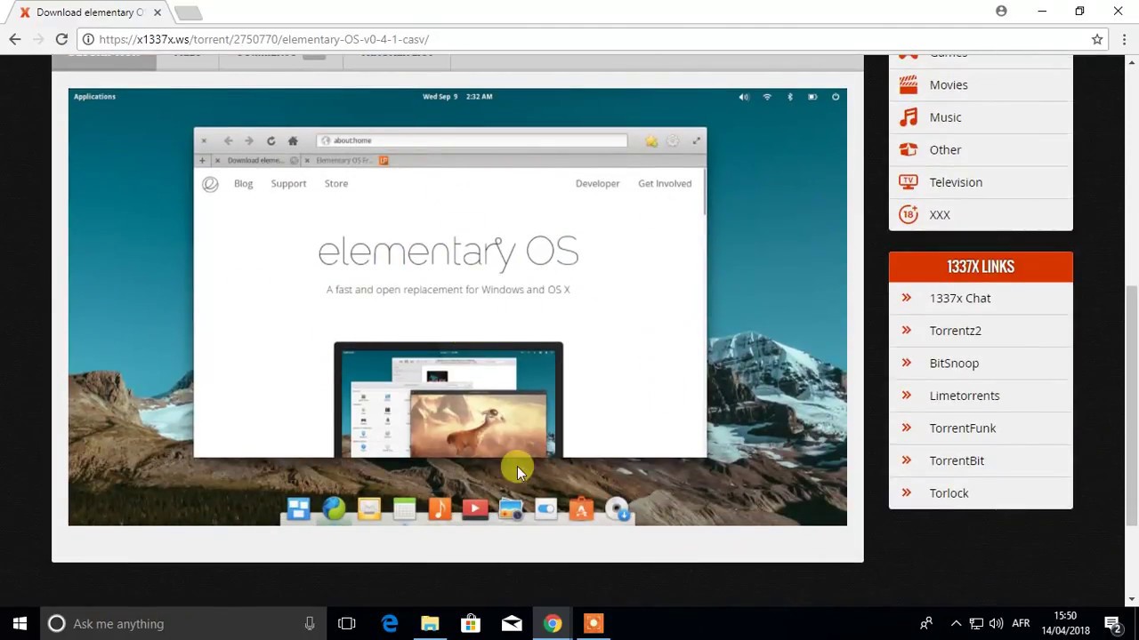Screen dimensions: 1139x640
Task: Click the Movies category film icon
Action: (x=908, y=84)
